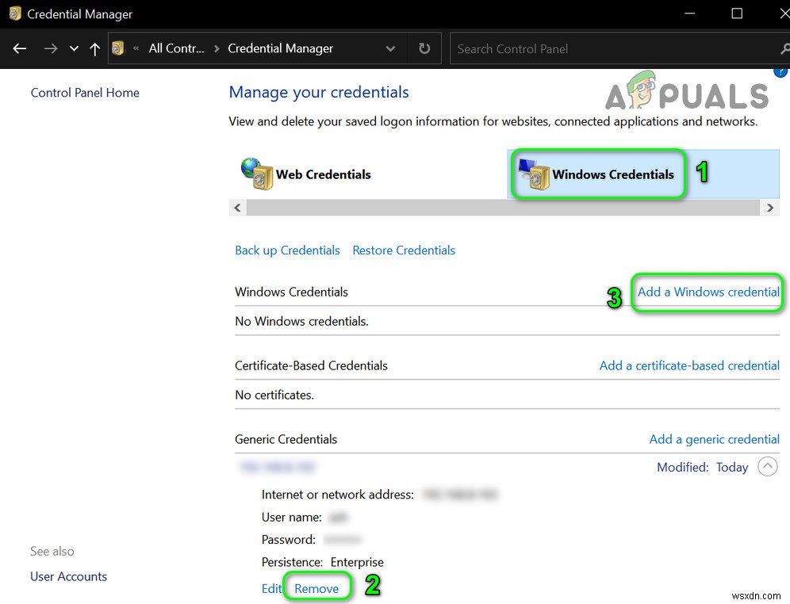Go back using the back arrow
The image size is (790, 604).
pyautogui.click(x=20, y=48)
